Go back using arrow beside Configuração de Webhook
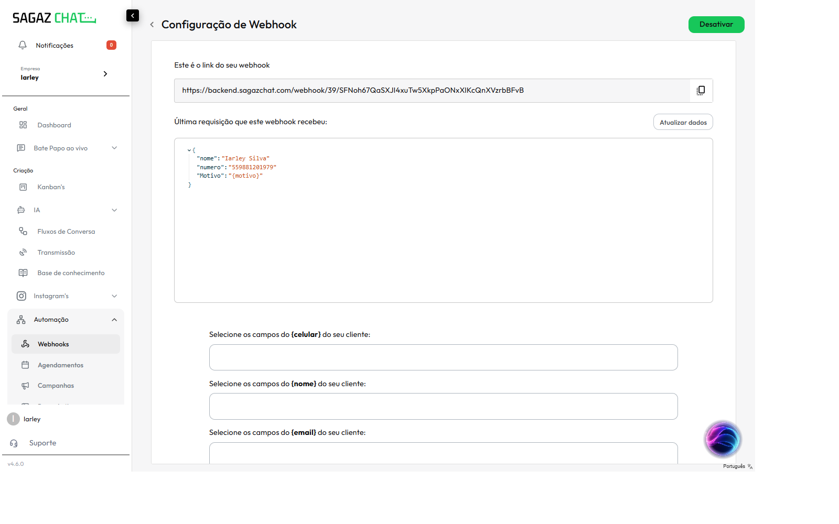 [x=152, y=25]
